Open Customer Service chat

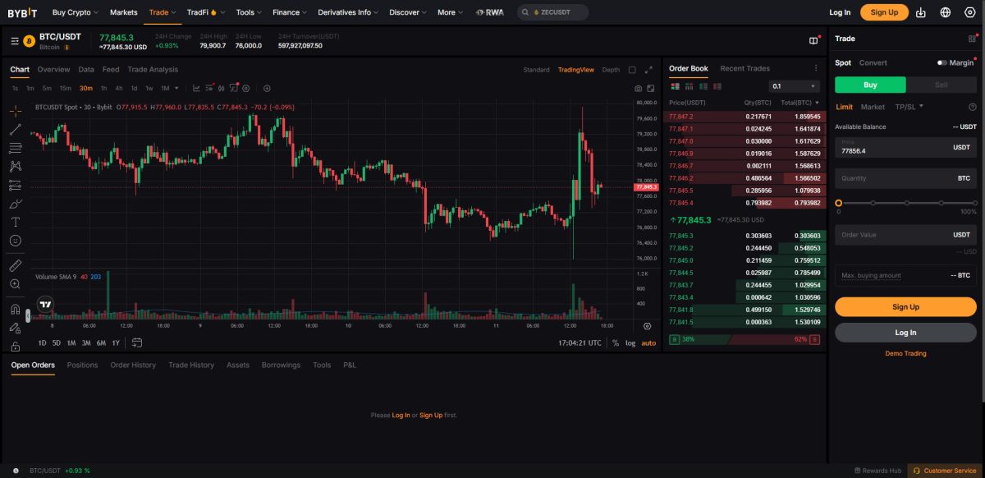coord(945,471)
